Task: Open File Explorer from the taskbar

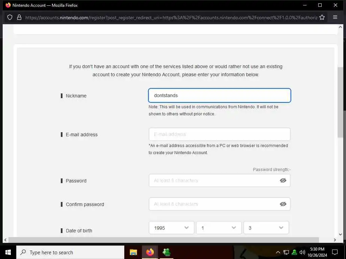Action: (x=133, y=252)
